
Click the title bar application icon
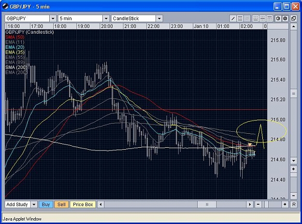5,7
